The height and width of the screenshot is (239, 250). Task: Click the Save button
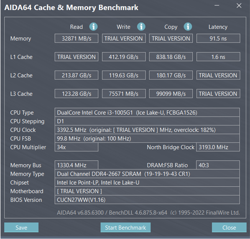21,227
